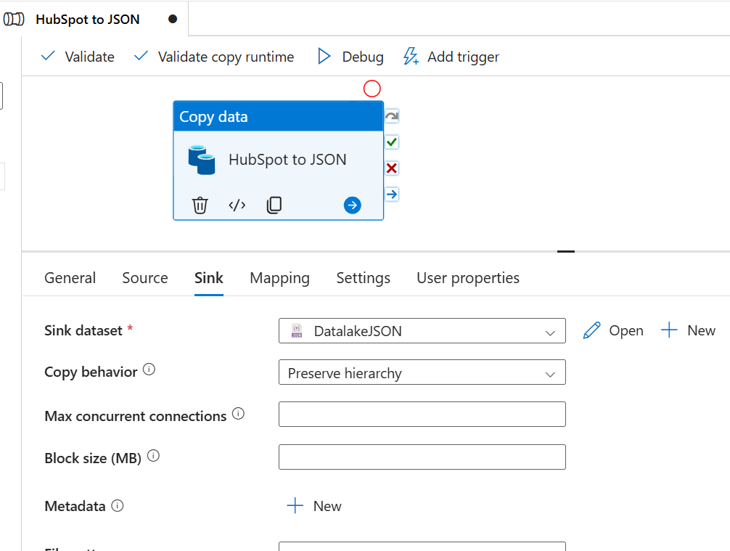Screen dimensions: 730x551
Task: Select the gray skipped output connector
Action: coord(392,116)
